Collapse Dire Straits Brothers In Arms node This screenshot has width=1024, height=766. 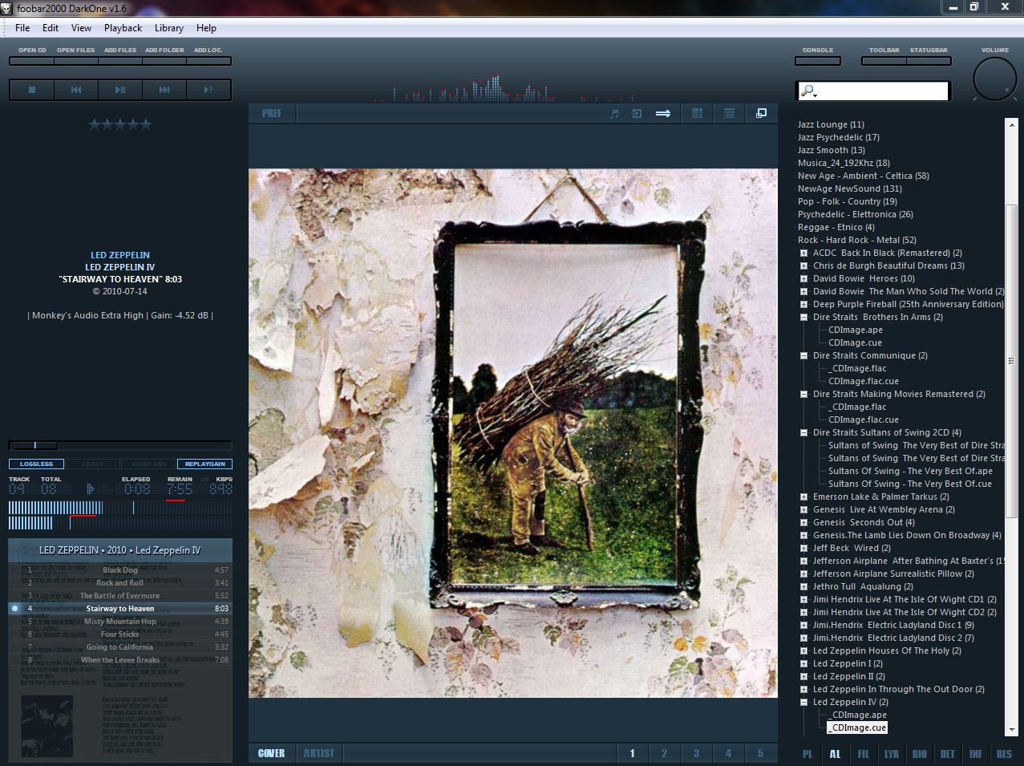click(803, 317)
